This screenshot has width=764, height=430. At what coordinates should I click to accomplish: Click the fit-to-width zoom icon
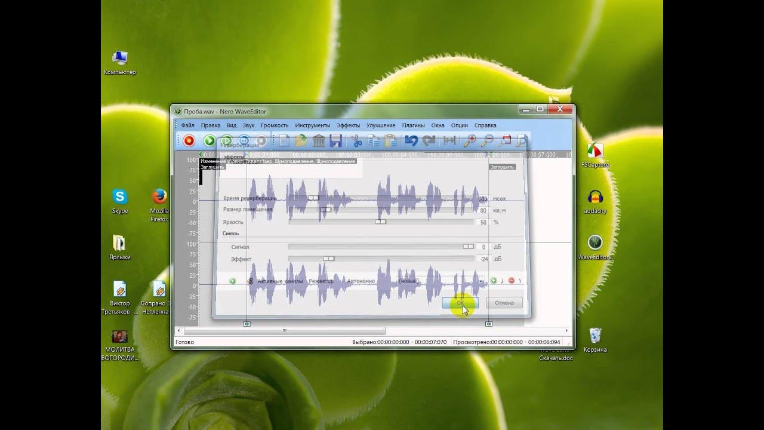pos(449,141)
